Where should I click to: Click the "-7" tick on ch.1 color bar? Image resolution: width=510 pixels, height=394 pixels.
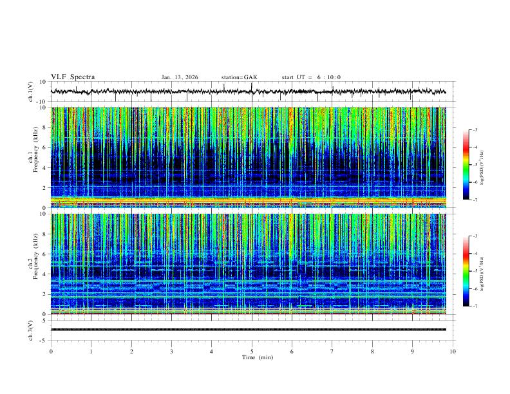pyautogui.click(x=475, y=200)
